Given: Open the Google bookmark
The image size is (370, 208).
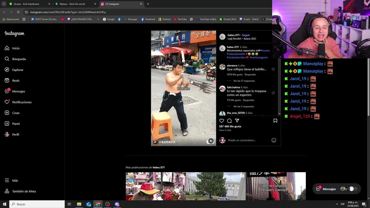Looking at the screenshot, I should tap(109, 19).
